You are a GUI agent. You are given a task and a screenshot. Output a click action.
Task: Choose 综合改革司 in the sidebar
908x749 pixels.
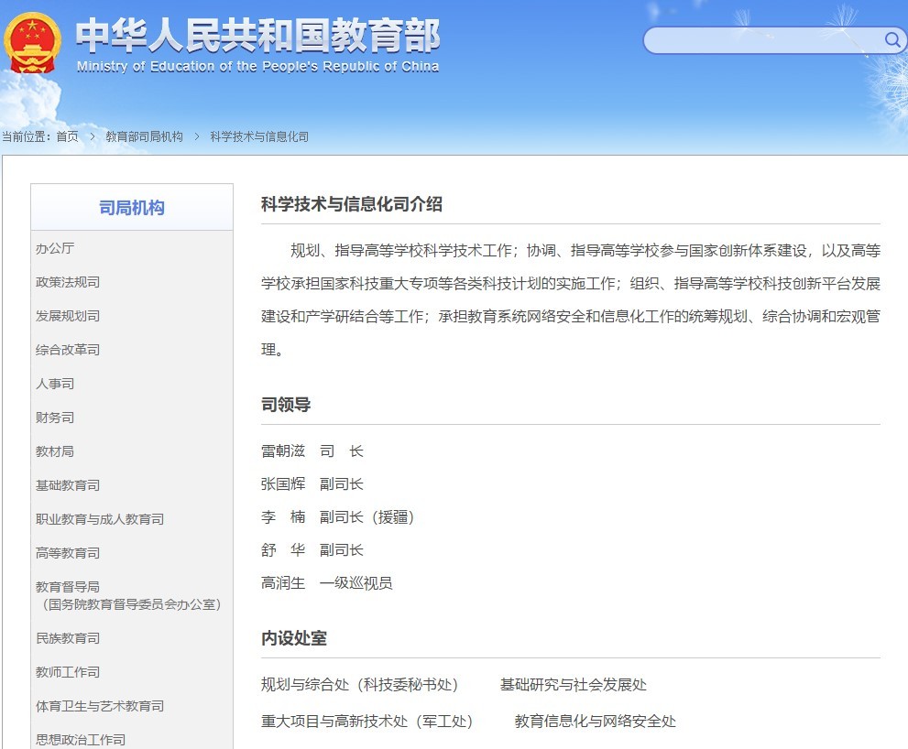[x=68, y=350]
